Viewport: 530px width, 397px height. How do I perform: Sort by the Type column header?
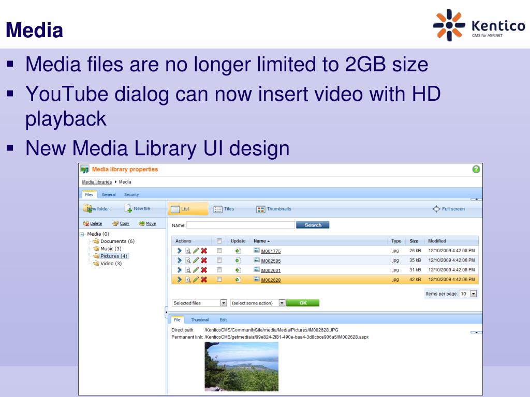(x=396, y=241)
